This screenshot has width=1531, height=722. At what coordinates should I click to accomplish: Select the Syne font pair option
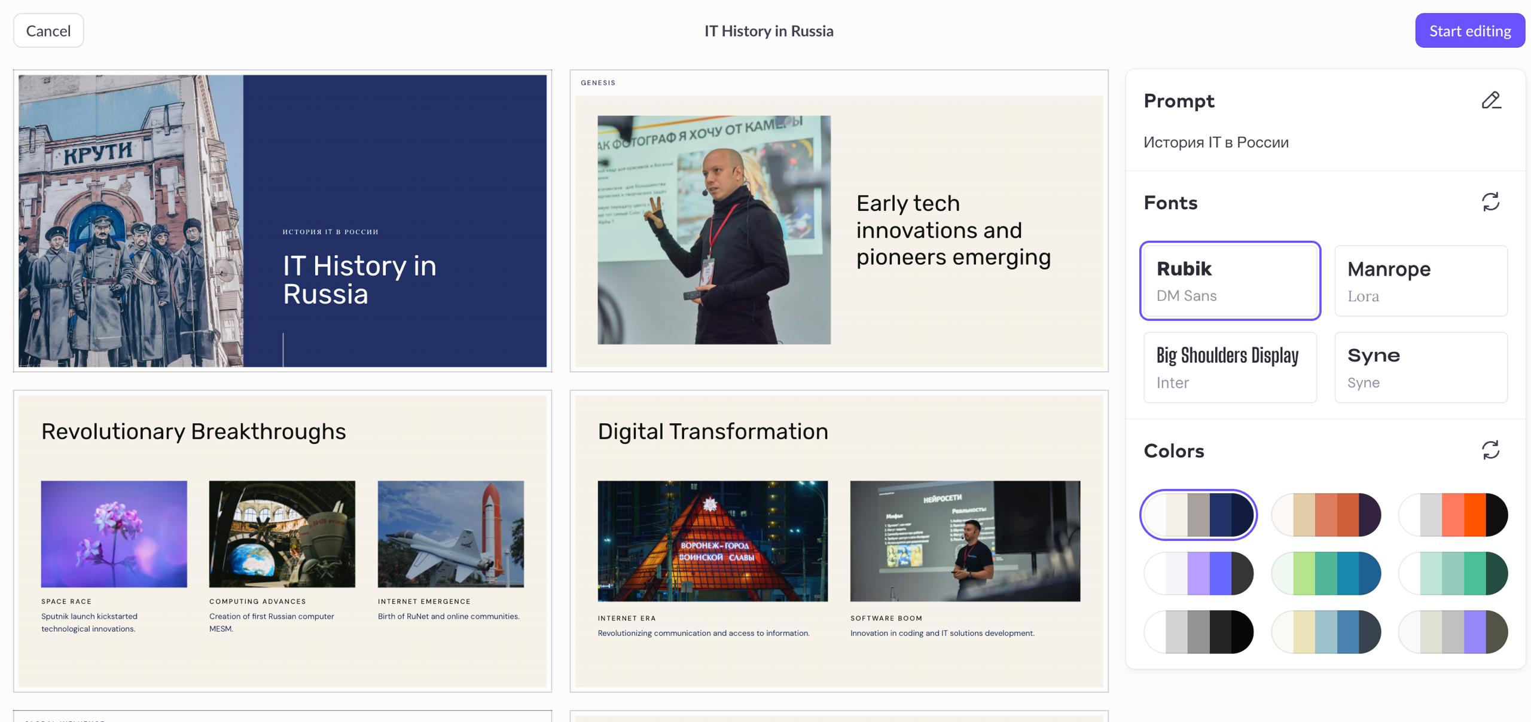[1420, 368]
